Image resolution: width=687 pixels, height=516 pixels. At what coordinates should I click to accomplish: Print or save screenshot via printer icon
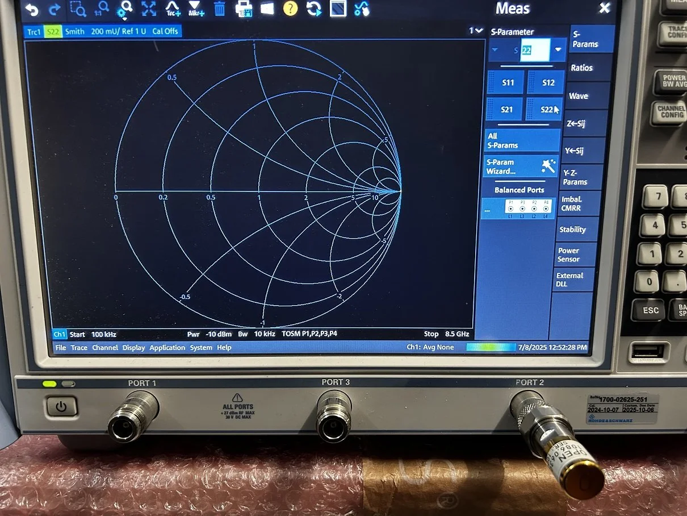(243, 9)
